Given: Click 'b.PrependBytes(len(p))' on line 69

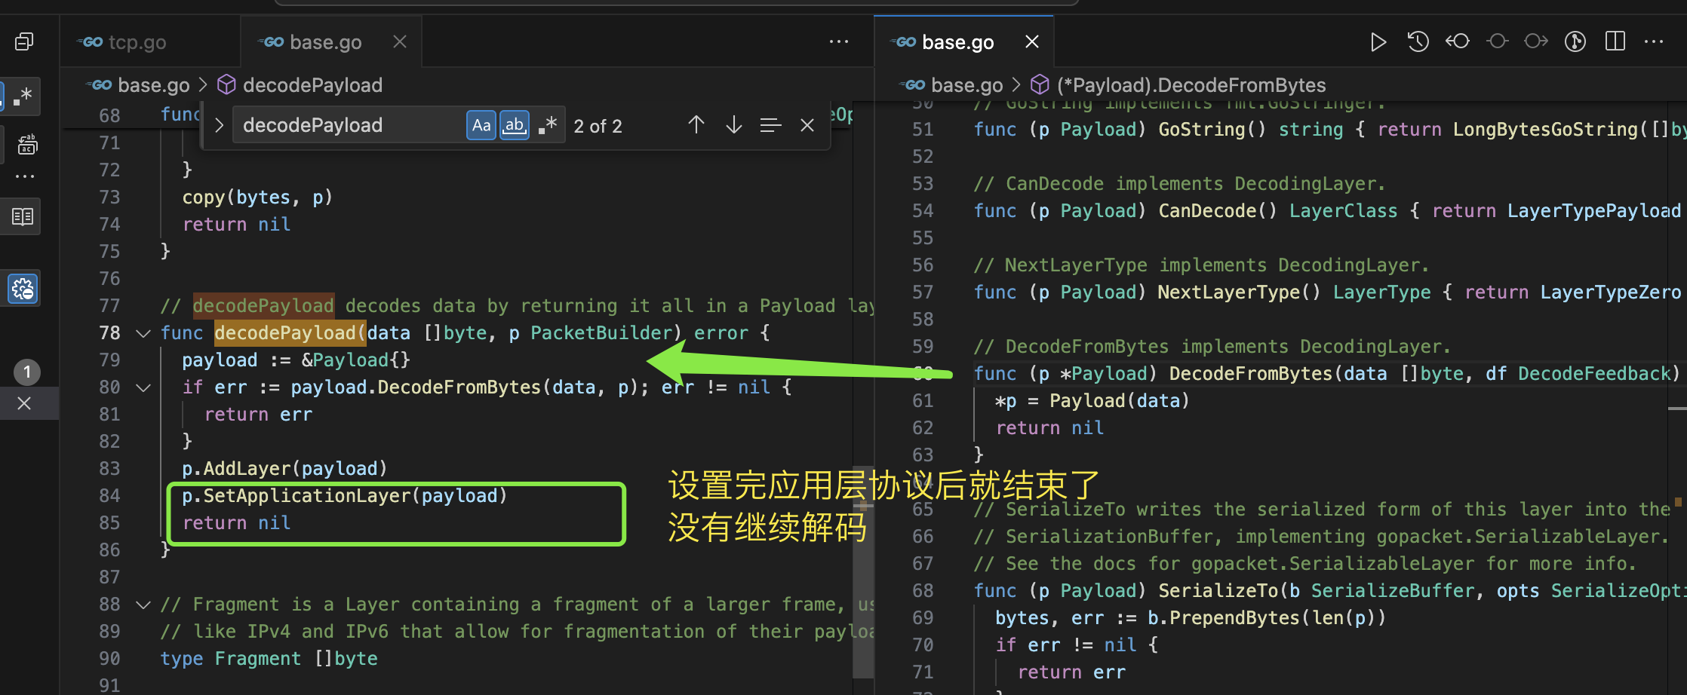Looking at the screenshot, I should pyautogui.click(x=1267, y=618).
